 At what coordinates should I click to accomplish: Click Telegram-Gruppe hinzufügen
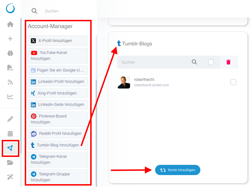(x=57, y=177)
